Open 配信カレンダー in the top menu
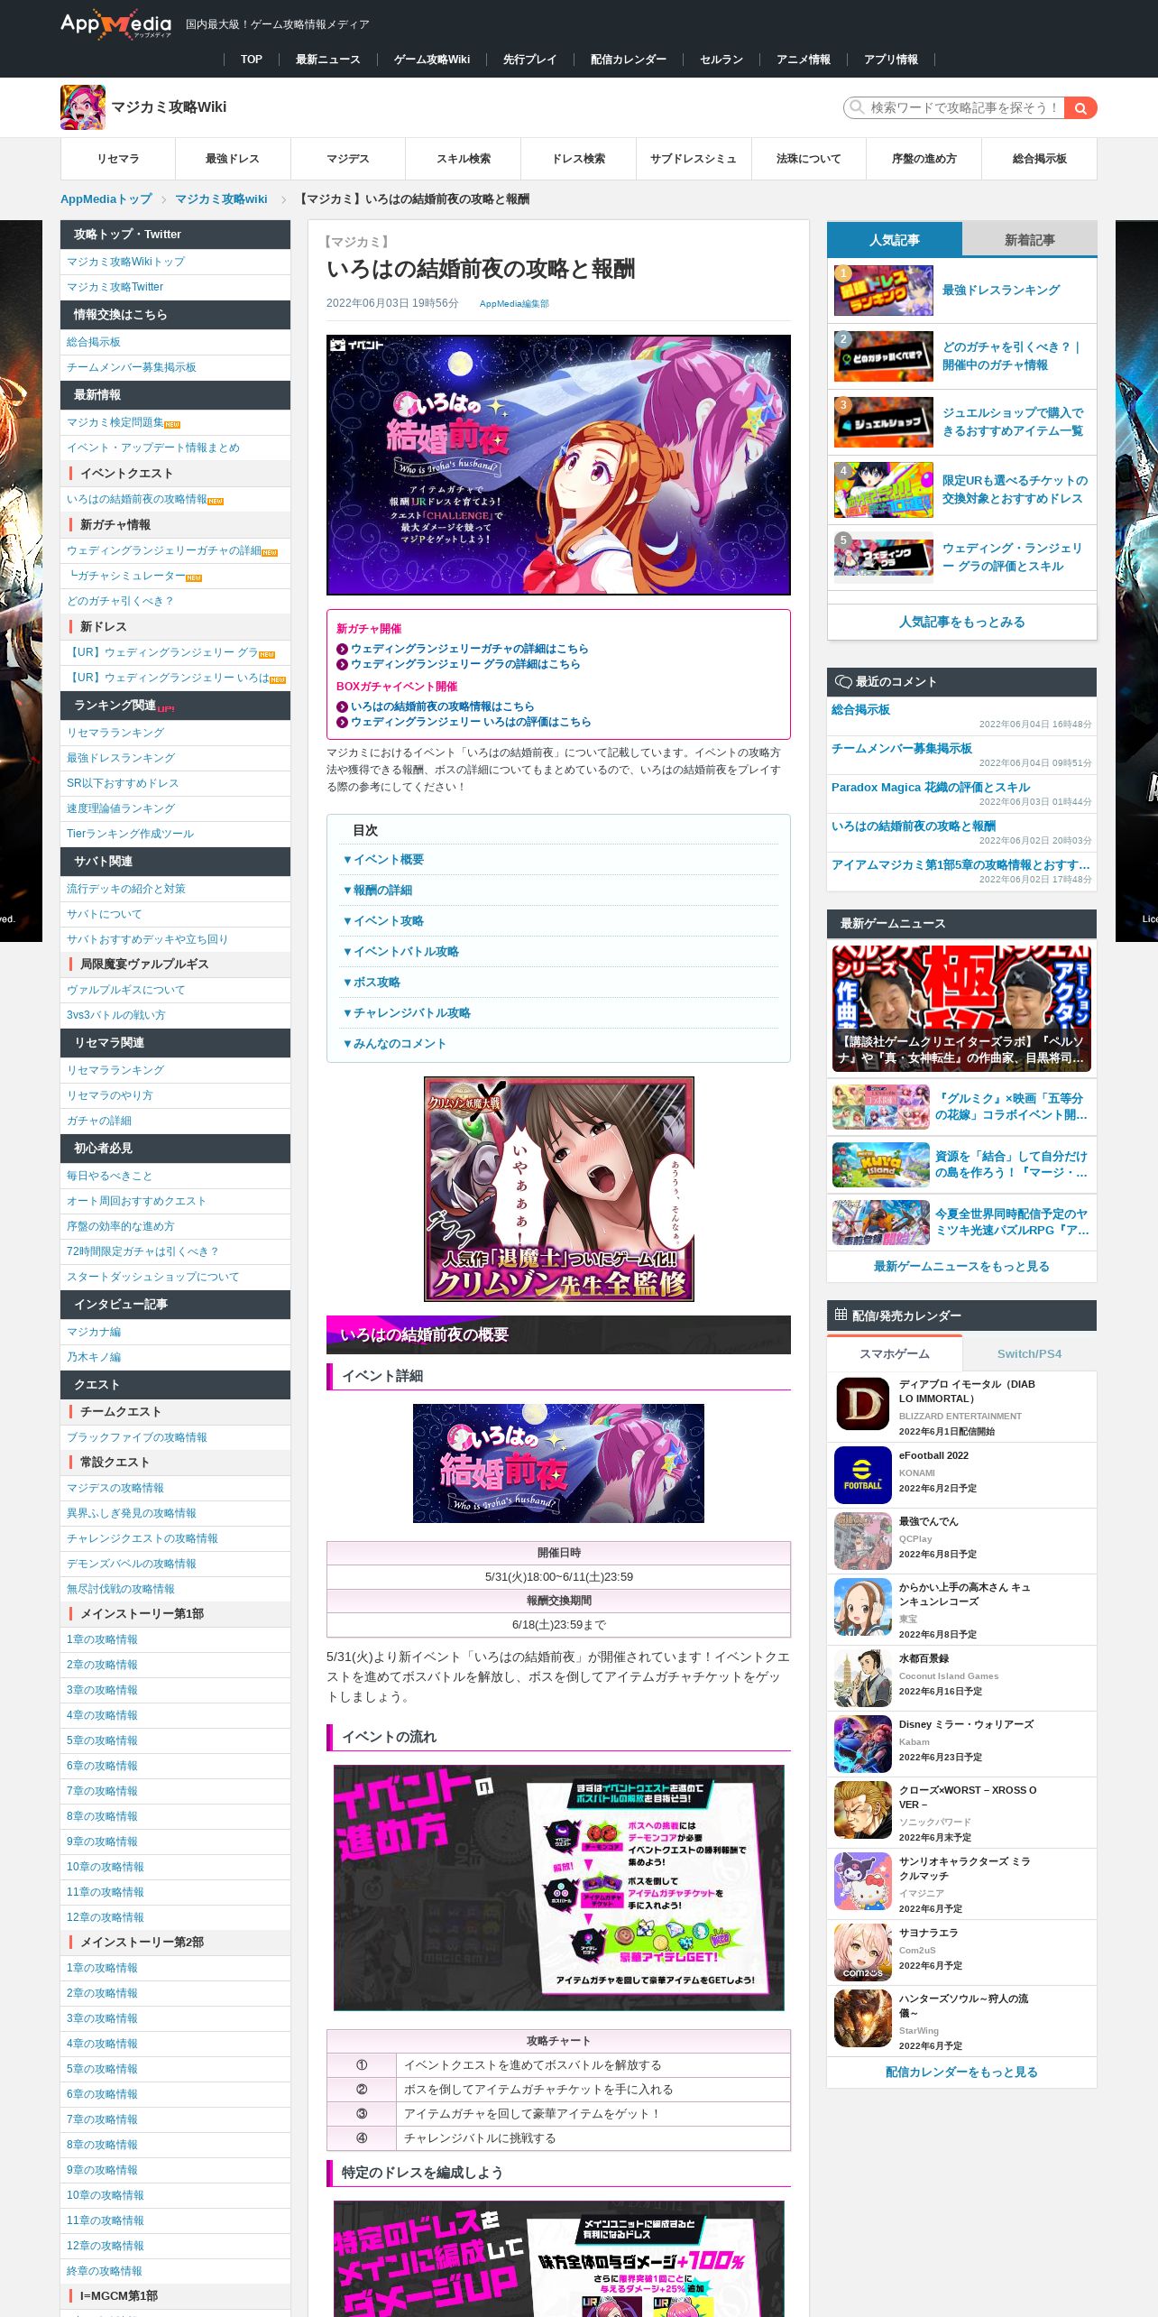The height and width of the screenshot is (2317, 1158). [629, 60]
